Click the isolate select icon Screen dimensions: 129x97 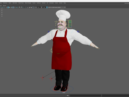point(27,7)
